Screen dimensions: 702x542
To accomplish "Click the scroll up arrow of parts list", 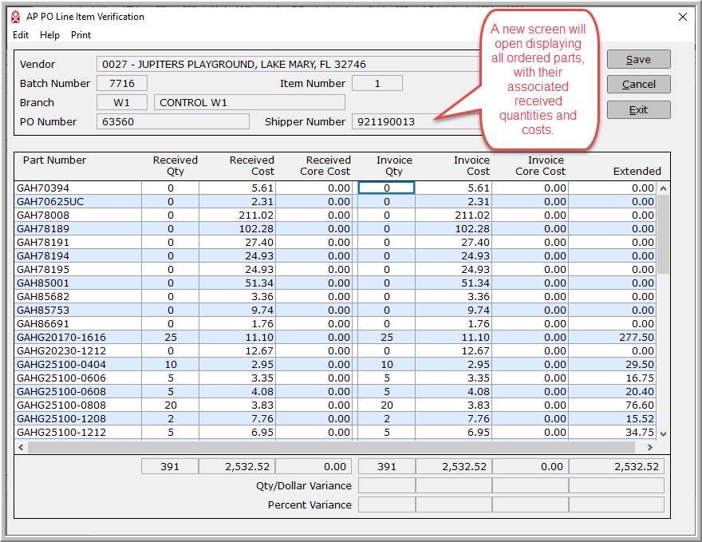I will [663, 188].
